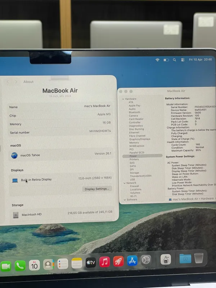This screenshot has height=288, width=216.
Task: Launch Music app from dock
Action: pyautogui.click(x=104, y=262)
